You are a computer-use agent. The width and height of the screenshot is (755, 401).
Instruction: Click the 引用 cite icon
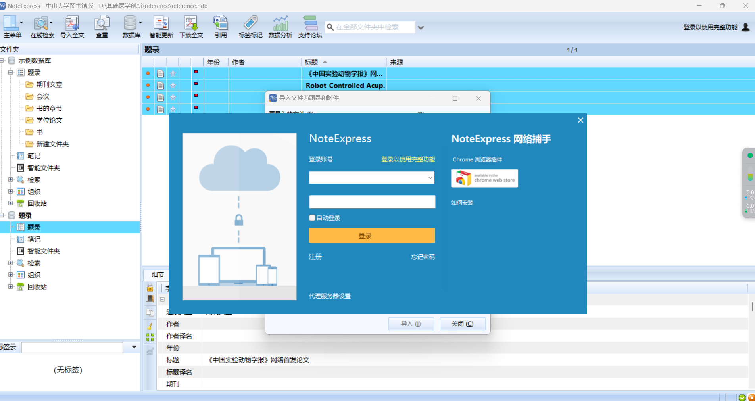click(x=221, y=23)
